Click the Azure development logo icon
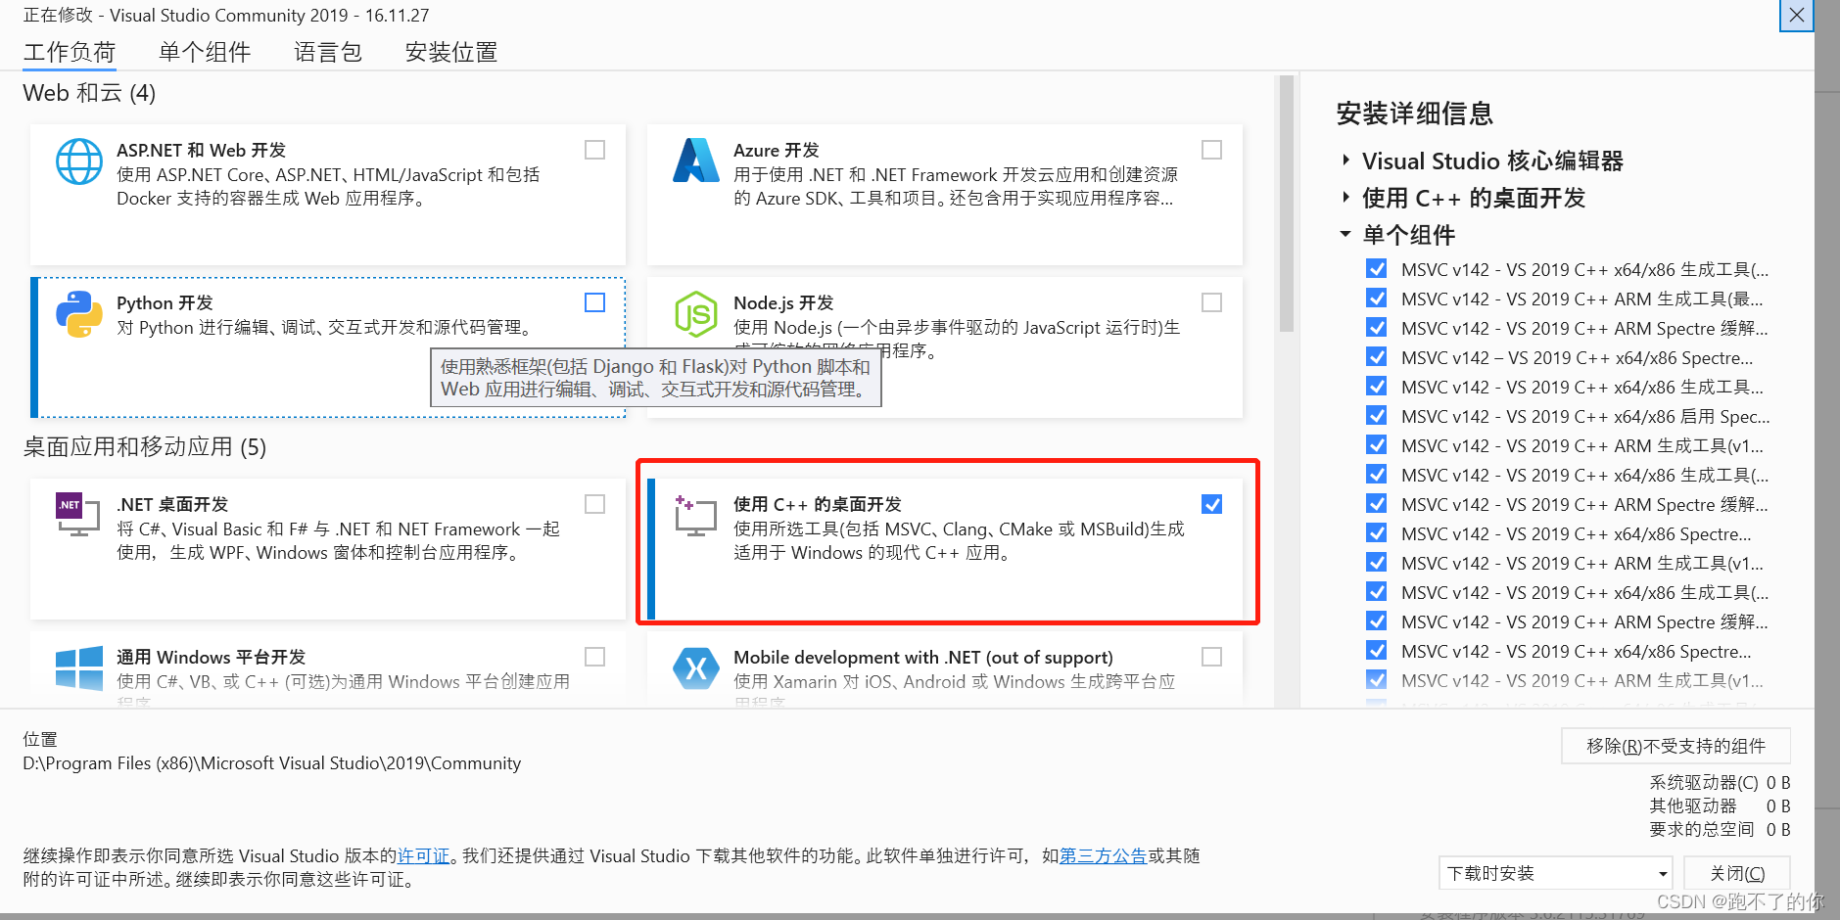 coord(696,161)
